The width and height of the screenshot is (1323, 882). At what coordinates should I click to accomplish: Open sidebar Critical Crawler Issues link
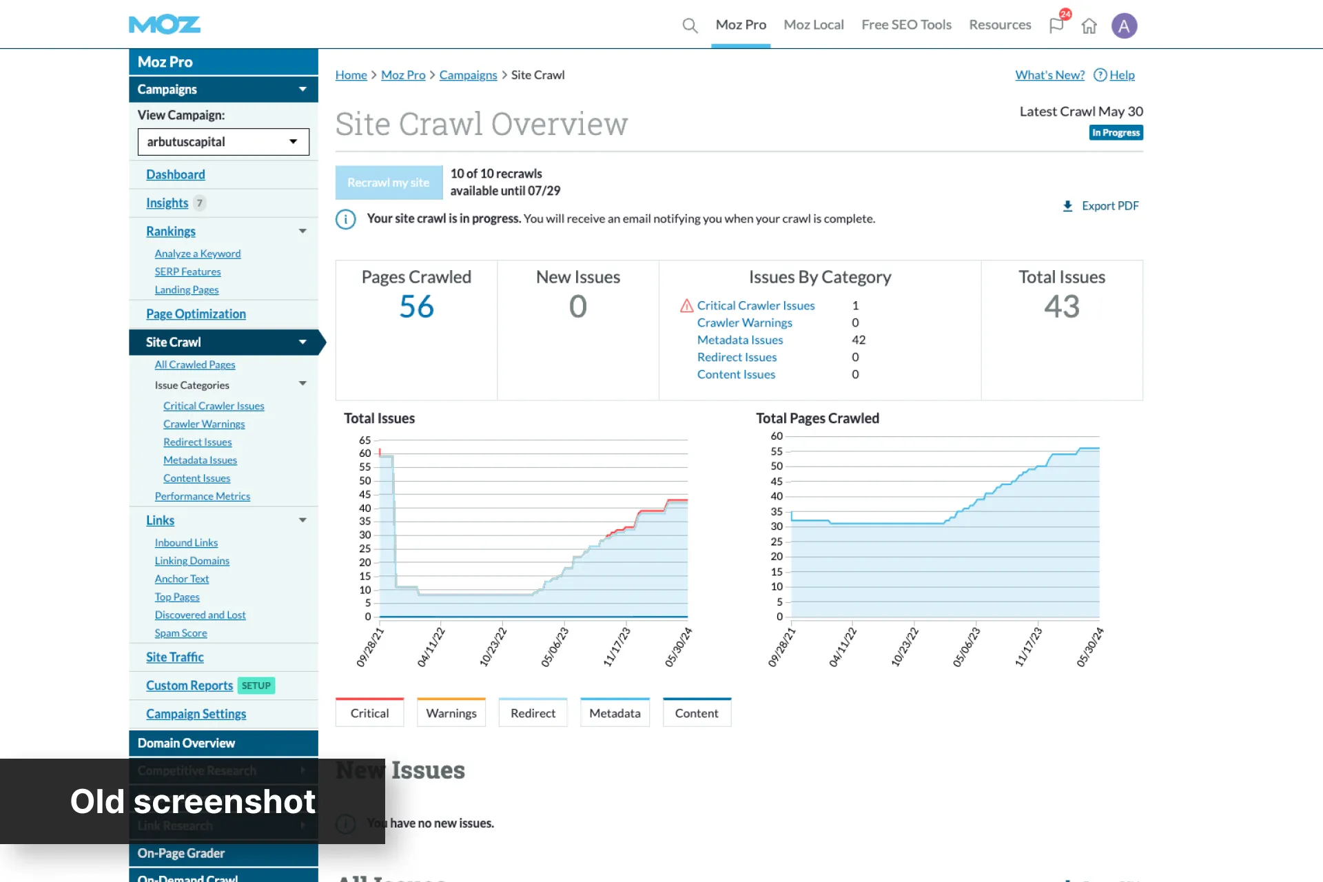pyautogui.click(x=214, y=406)
